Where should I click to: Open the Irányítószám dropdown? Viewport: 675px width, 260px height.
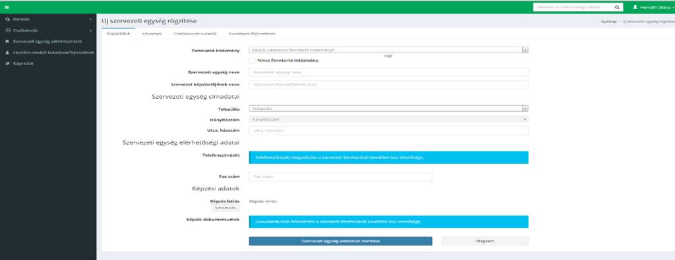click(x=388, y=119)
